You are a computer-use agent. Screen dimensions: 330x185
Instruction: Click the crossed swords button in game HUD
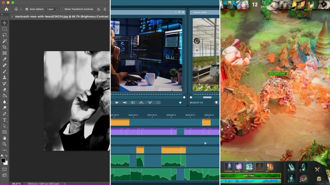point(317,169)
